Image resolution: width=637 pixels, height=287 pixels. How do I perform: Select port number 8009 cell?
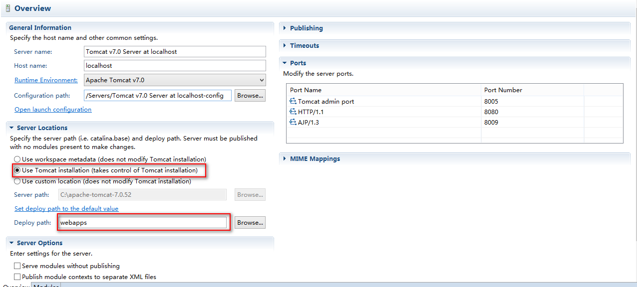[x=532, y=122]
